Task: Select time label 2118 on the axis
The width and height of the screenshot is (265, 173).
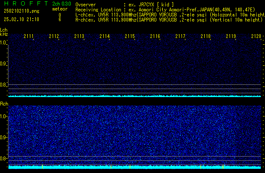Action: [206, 36]
